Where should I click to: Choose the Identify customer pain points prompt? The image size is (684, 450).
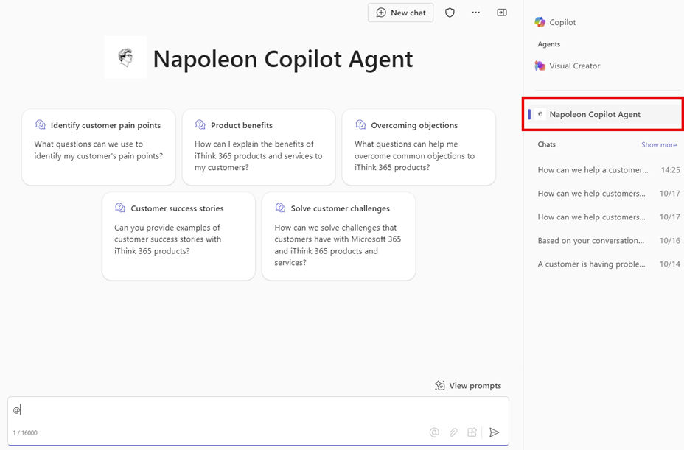[99, 147]
